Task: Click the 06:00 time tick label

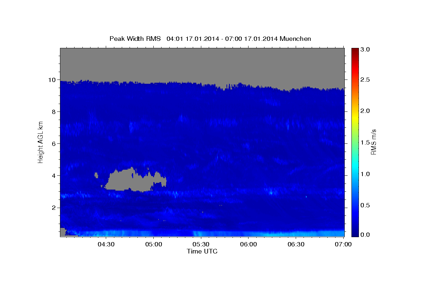Action: 248,244
